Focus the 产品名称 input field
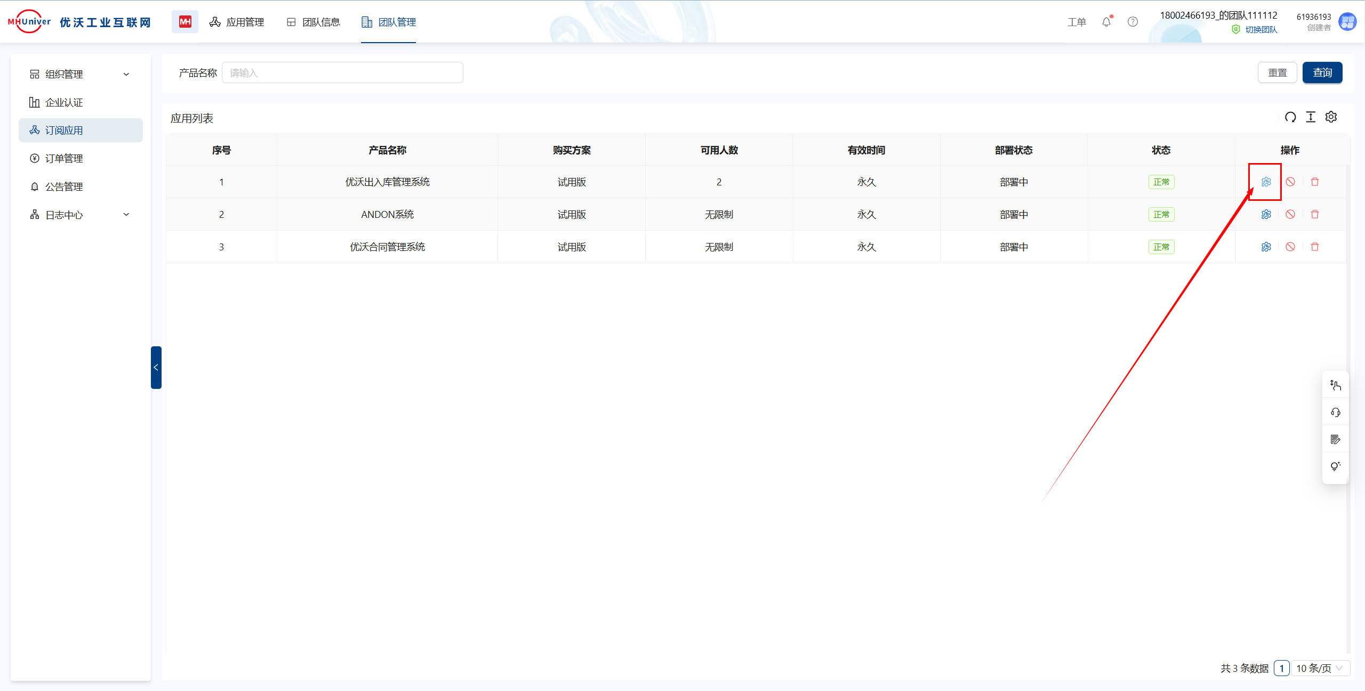Screen dimensions: 1365x691 point(342,72)
